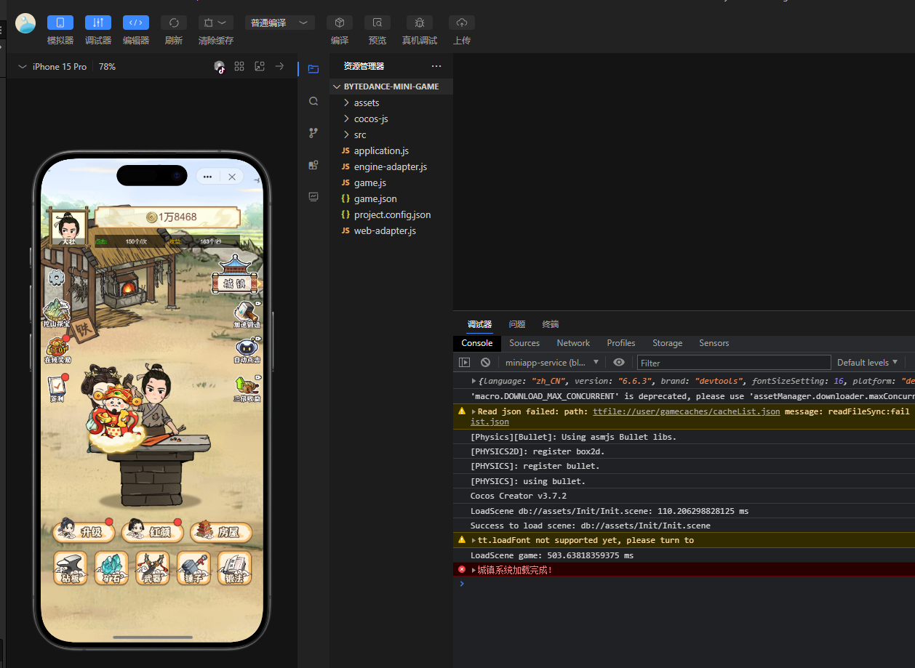Toggle the 模拟器 simulator panel button
Image resolution: width=915 pixels, height=668 pixels.
click(60, 23)
